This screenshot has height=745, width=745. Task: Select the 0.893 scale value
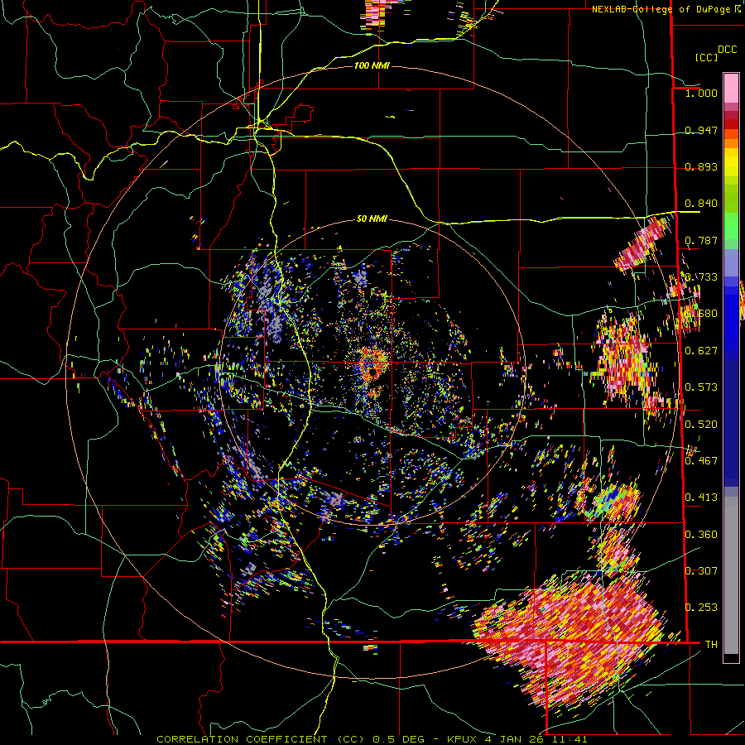(x=701, y=166)
